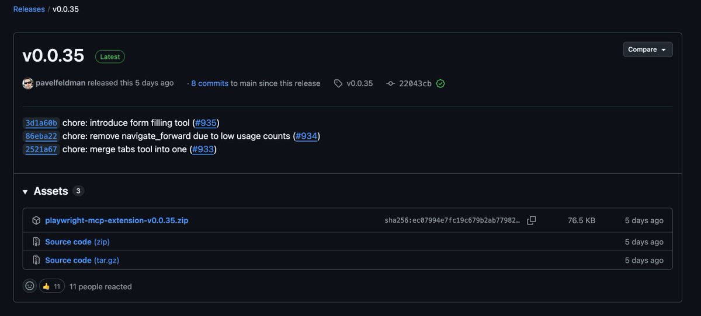Click the sha256 checksum text
Image resolution: width=701 pixels, height=316 pixels.
[x=452, y=220]
